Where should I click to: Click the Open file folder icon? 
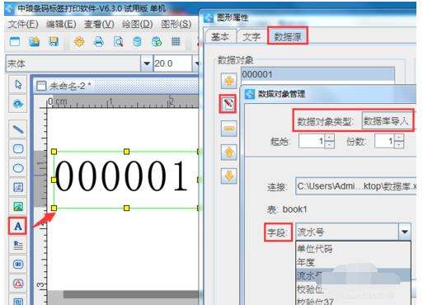click(x=34, y=42)
